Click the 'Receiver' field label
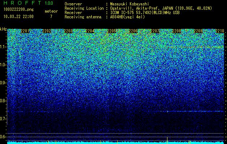The image size is (227, 144). tap(73, 13)
